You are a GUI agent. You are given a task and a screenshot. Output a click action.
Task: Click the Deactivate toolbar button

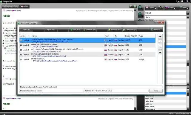coord(130,30)
